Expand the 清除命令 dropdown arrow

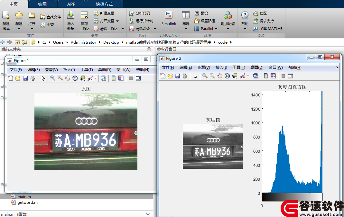[155, 29]
